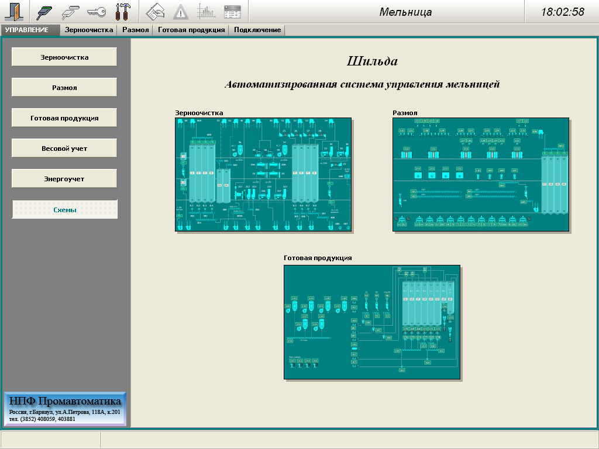This screenshot has width=599, height=449.
Task: Open the Зерноочистка schematic thumbnail
Action: 263,174
